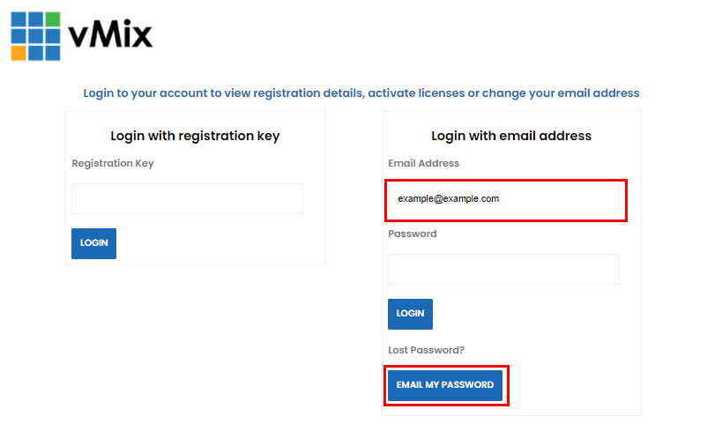Focus the Password input field
This screenshot has width=722, height=424.
tap(503, 270)
